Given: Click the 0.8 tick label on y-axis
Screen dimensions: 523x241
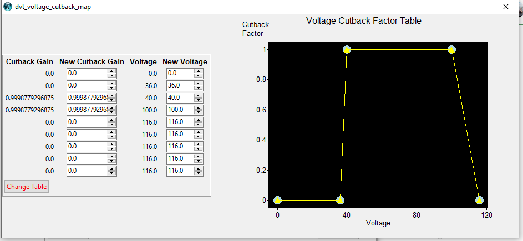Looking at the screenshot, I should tap(261, 80).
